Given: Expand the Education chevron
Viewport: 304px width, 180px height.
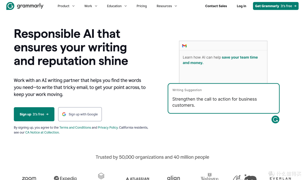Looking at the screenshot, I should pyautogui.click(x=126, y=6).
